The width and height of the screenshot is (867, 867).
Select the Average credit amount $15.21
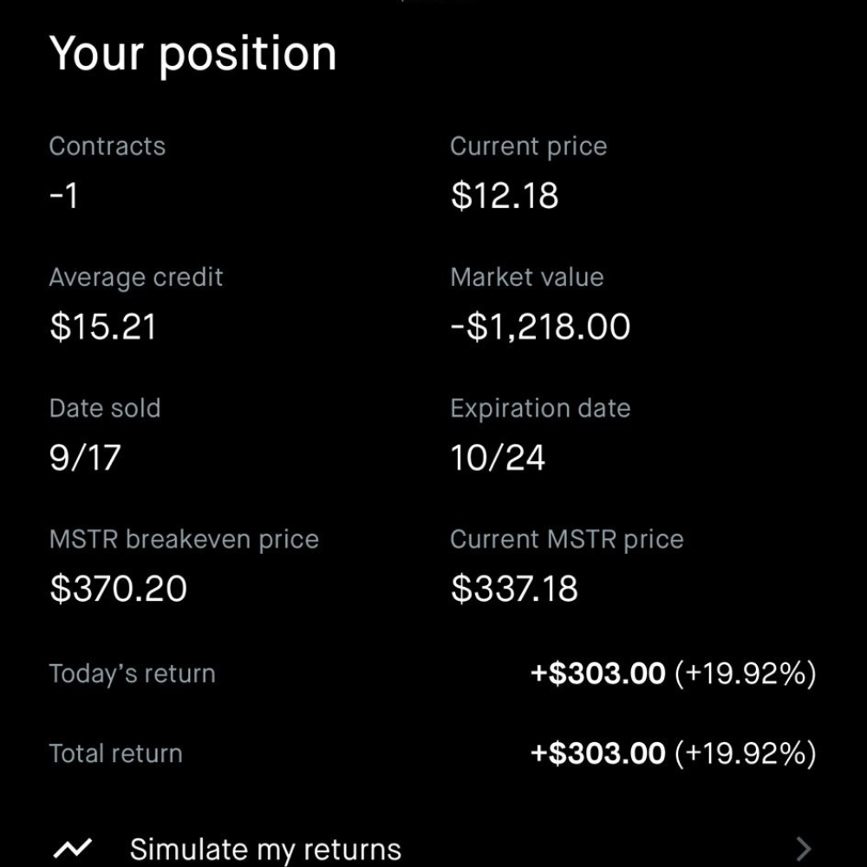click(103, 327)
